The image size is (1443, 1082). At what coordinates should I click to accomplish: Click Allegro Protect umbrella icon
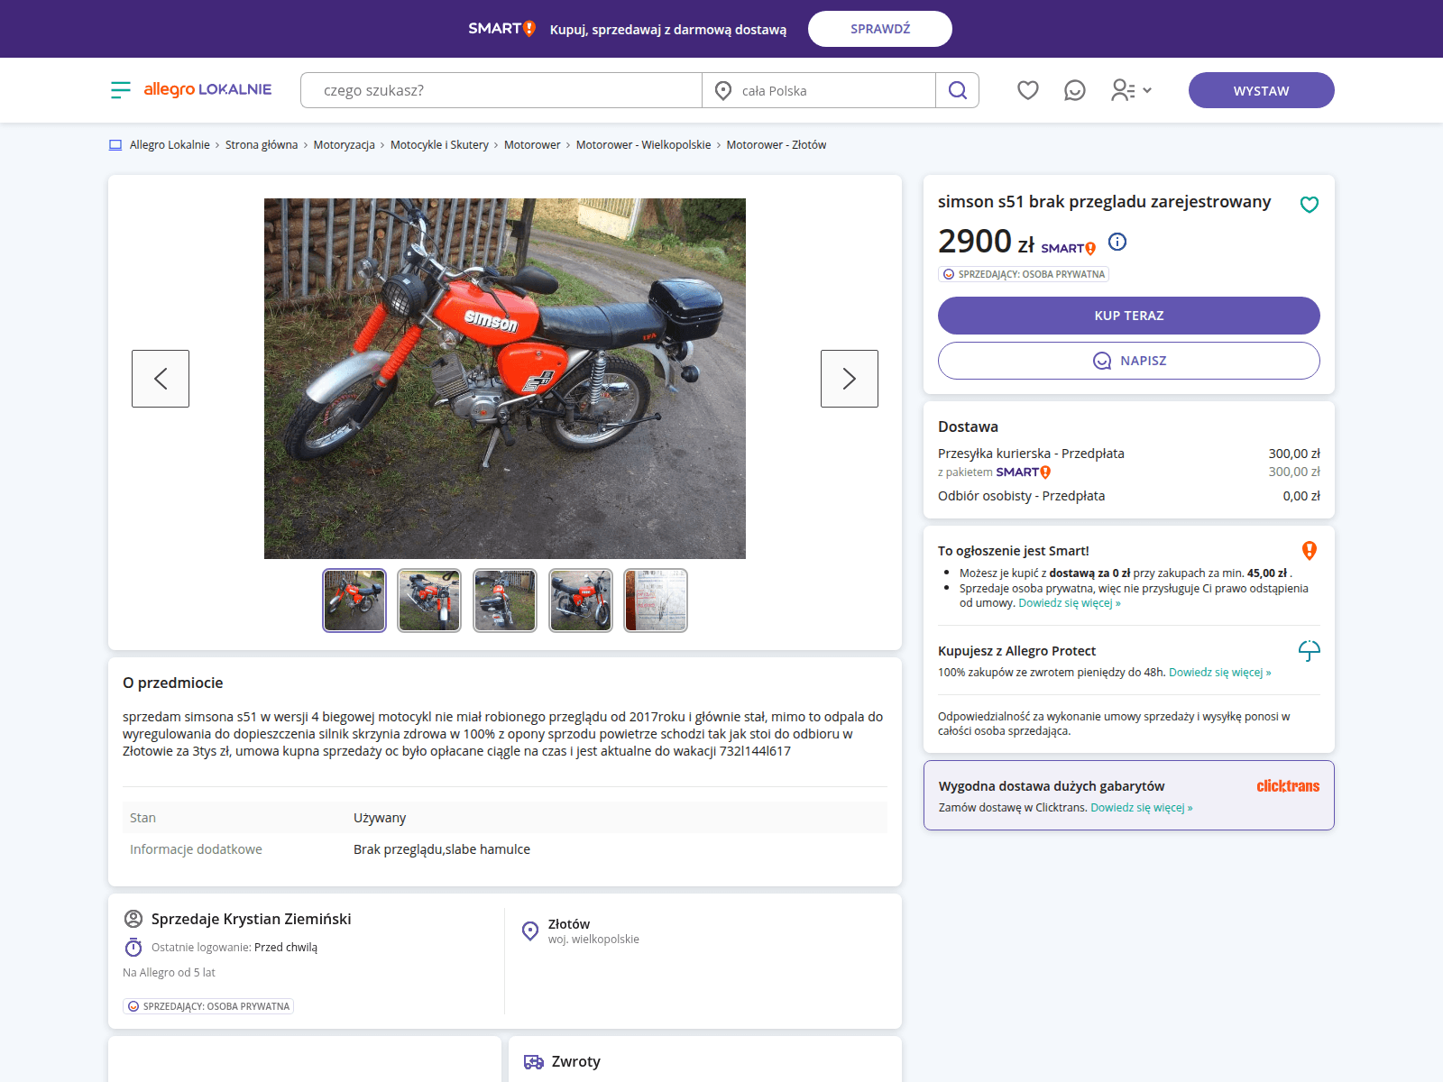tap(1309, 650)
